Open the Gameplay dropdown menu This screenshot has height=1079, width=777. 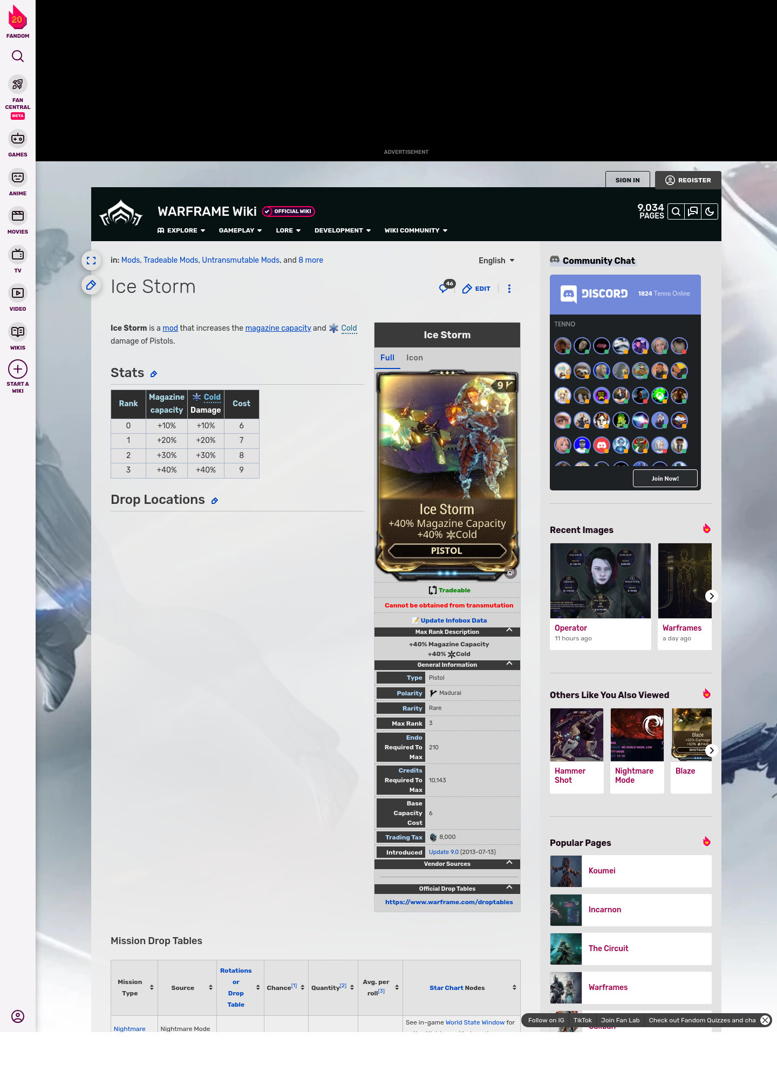click(x=240, y=230)
